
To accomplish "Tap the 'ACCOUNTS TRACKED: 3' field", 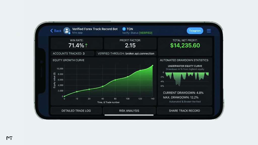I will click(x=72, y=53).
